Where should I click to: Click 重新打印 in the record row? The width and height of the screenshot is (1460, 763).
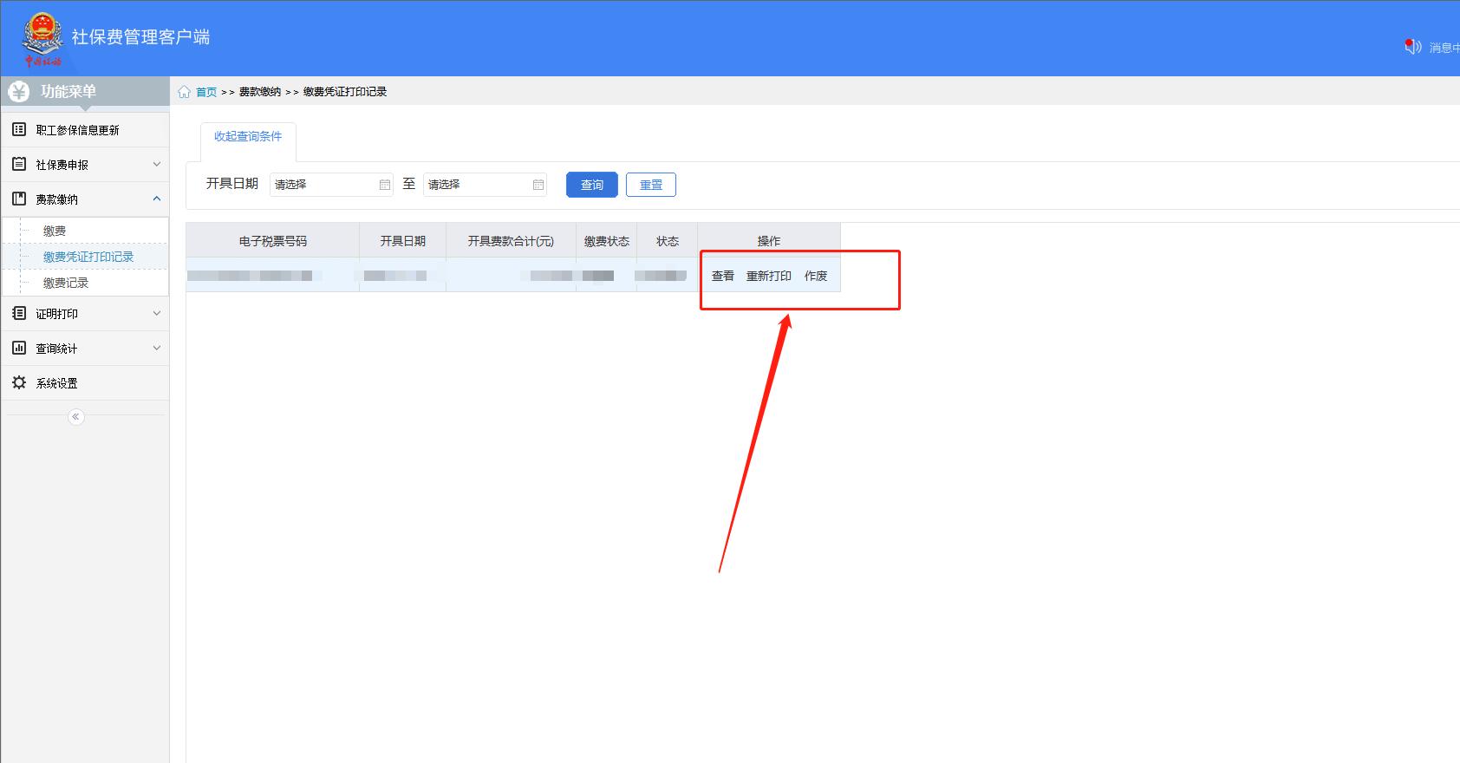click(769, 276)
